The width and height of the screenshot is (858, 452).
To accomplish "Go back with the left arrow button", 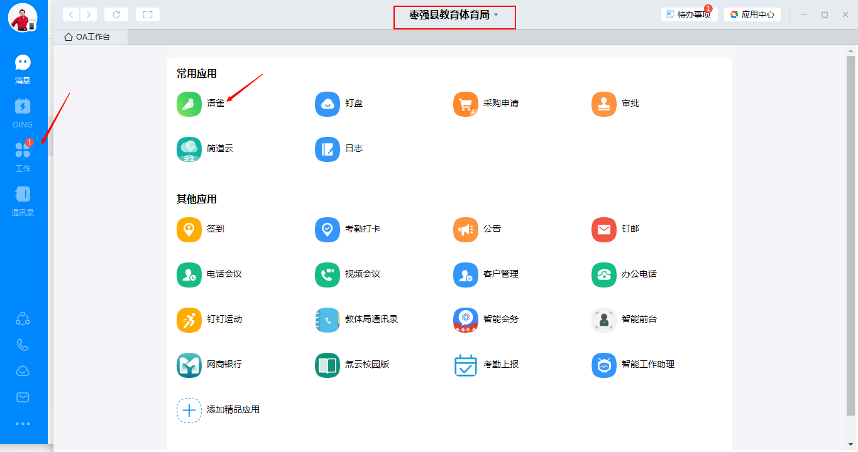I will [x=71, y=14].
